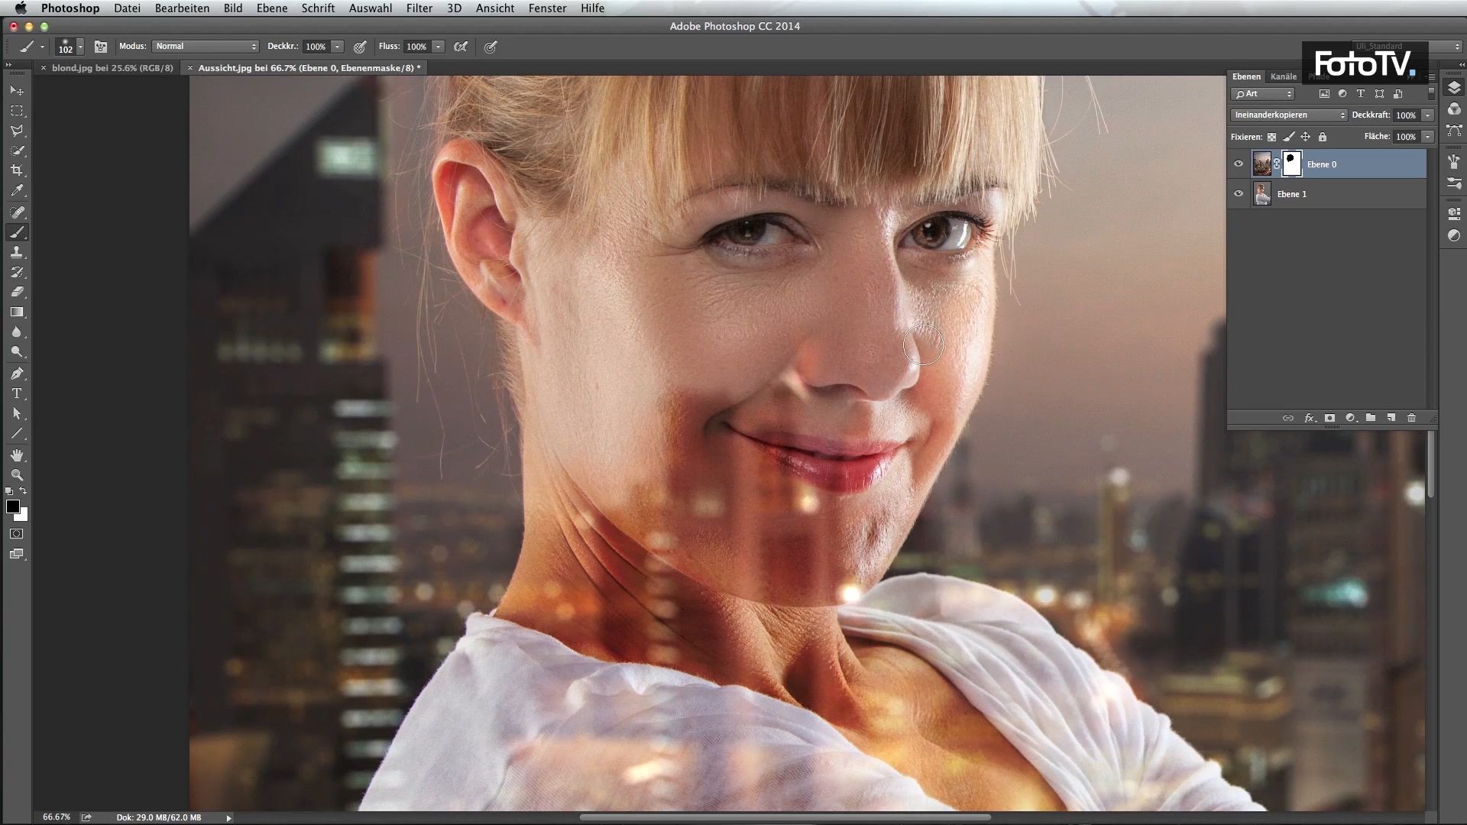Select the Blur tool
1467x825 pixels.
[17, 332]
